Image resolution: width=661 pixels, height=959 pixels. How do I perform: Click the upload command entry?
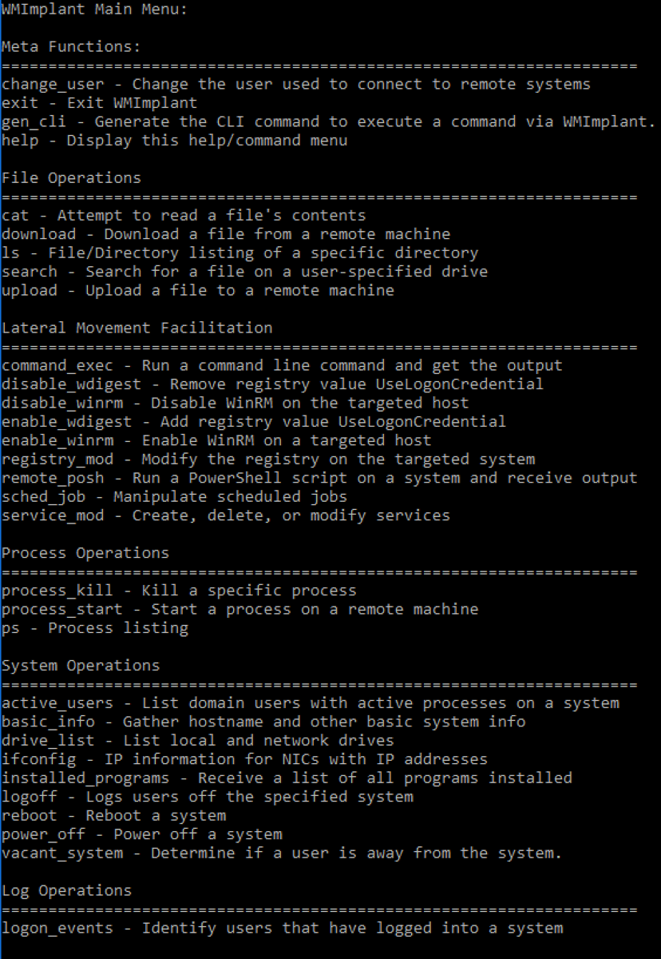click(198, 290)
